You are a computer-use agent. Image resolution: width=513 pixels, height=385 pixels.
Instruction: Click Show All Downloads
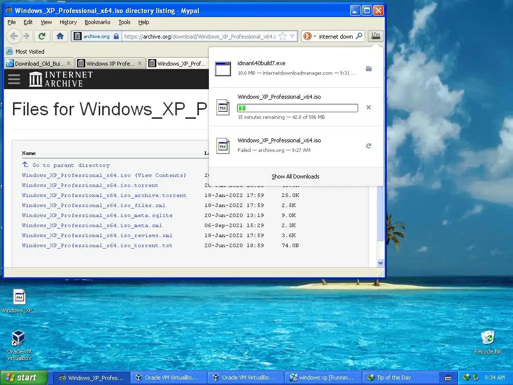click(x=296, y=176)
